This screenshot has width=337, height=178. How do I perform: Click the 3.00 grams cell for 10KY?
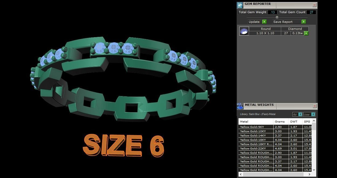[x=281, y=131]
